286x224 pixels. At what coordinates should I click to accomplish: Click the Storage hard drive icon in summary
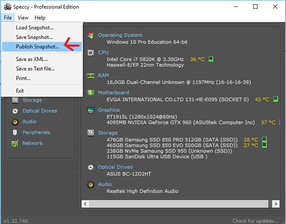coord(91,133)
